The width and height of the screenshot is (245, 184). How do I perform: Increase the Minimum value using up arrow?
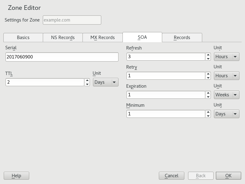coord(208,112)
